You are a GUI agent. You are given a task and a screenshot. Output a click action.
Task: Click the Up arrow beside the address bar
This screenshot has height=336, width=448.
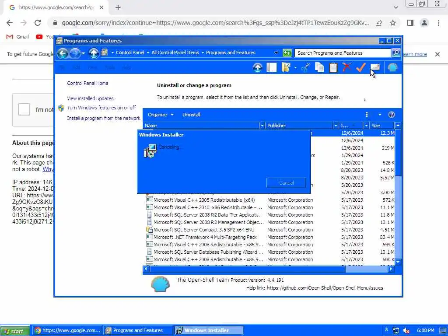pos(94,53)
